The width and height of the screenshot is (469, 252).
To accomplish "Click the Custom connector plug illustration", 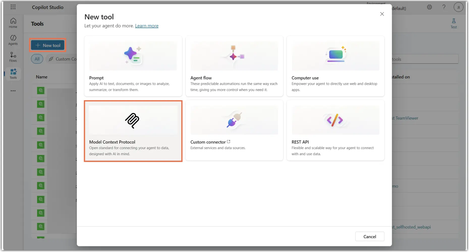I will coord(234,120).
